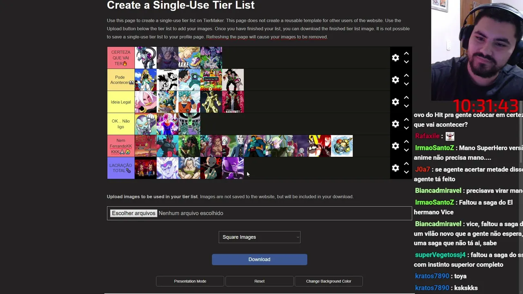Move Pode Acontecer tier down
The image size is (523, 294).
406,84
